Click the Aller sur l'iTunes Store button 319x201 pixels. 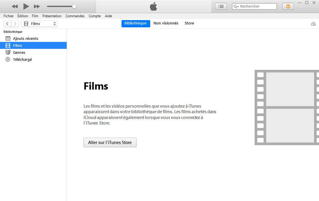coord(110,143)
